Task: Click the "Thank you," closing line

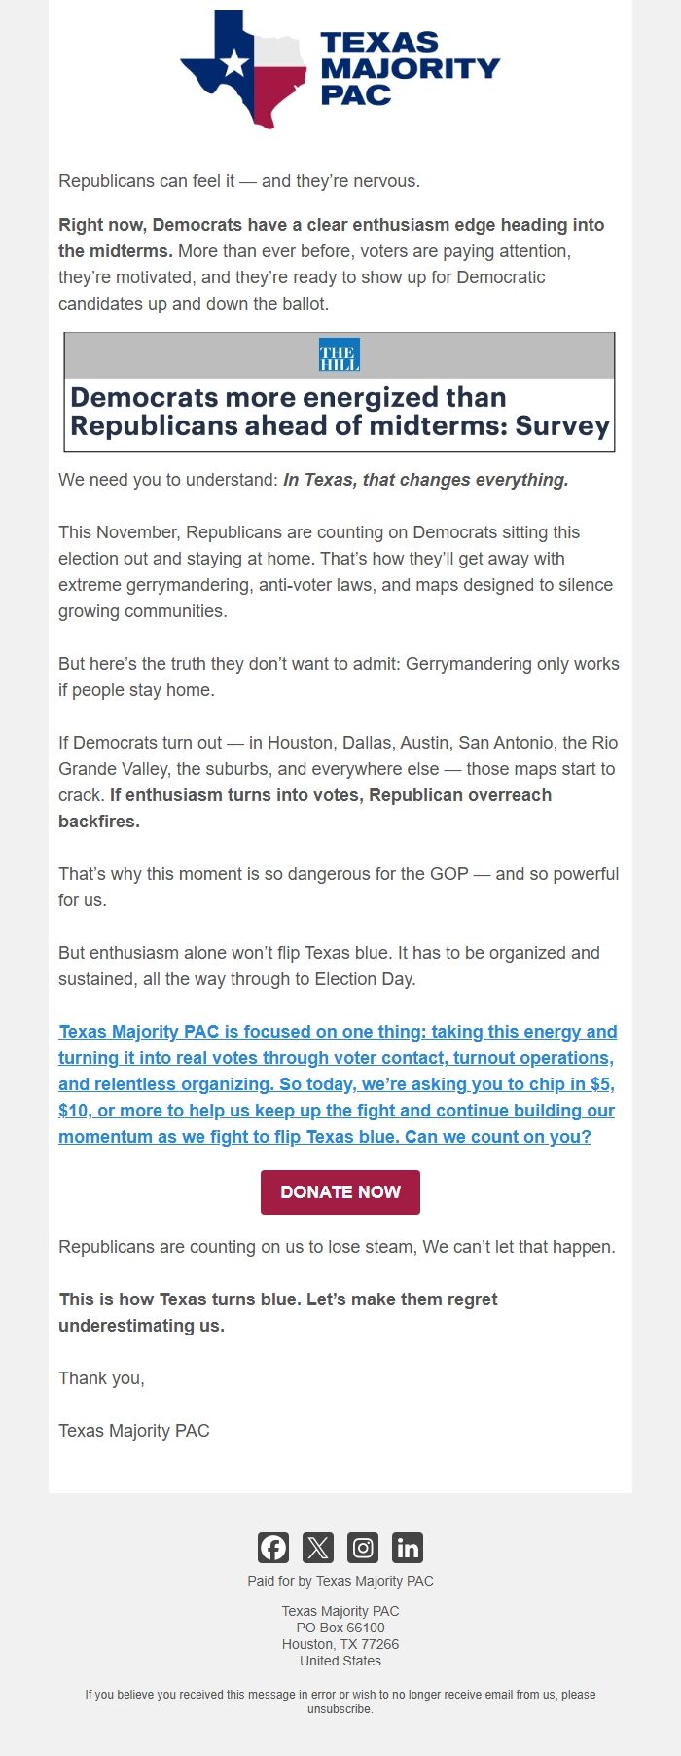Action: coord(101,1378)
